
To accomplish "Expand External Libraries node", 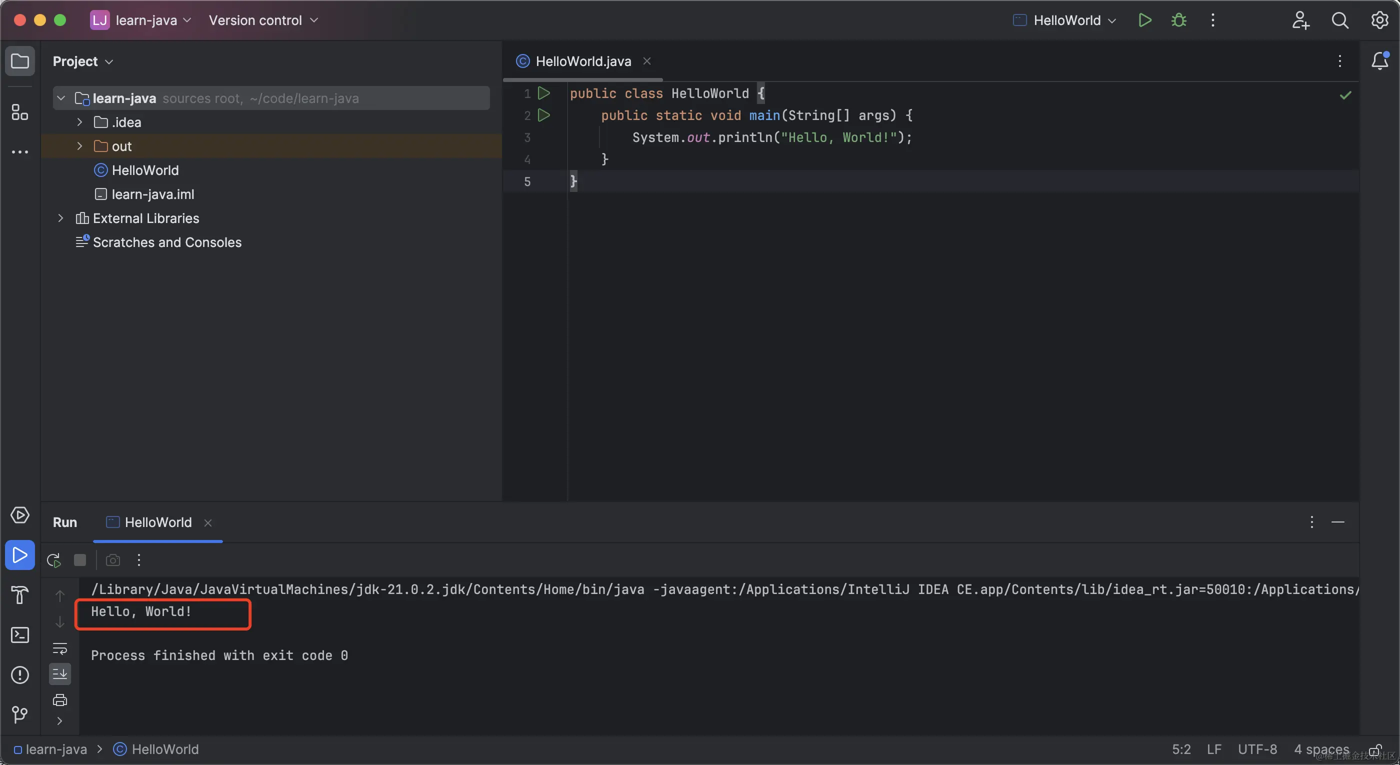I will coord(61,218).
